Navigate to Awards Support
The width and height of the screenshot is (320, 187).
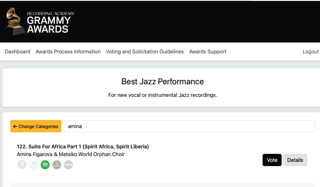[208, 51]
